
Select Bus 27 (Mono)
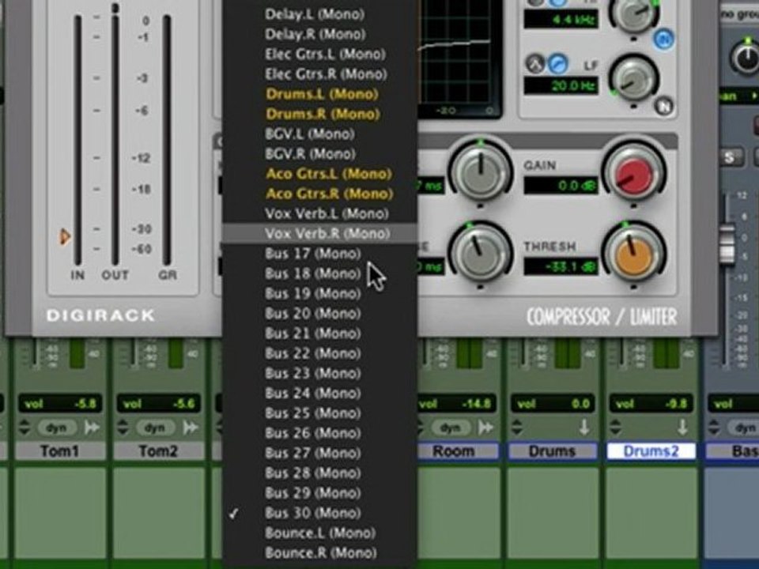(x=319, y=453)
